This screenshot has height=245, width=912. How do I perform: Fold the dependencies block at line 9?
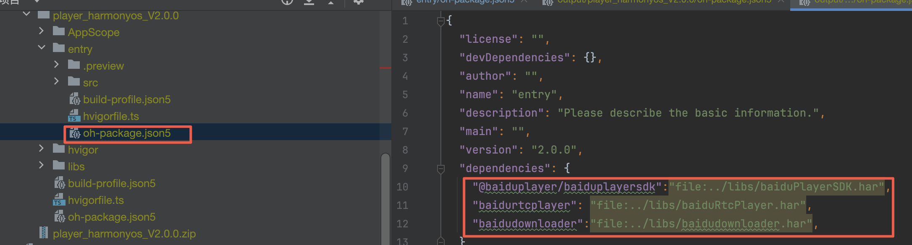(440, 169)
